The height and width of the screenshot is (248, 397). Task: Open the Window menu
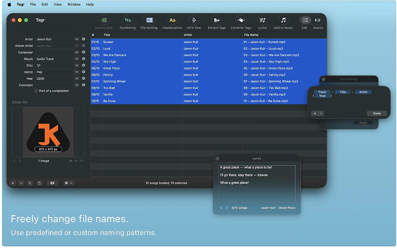(74, 4)
